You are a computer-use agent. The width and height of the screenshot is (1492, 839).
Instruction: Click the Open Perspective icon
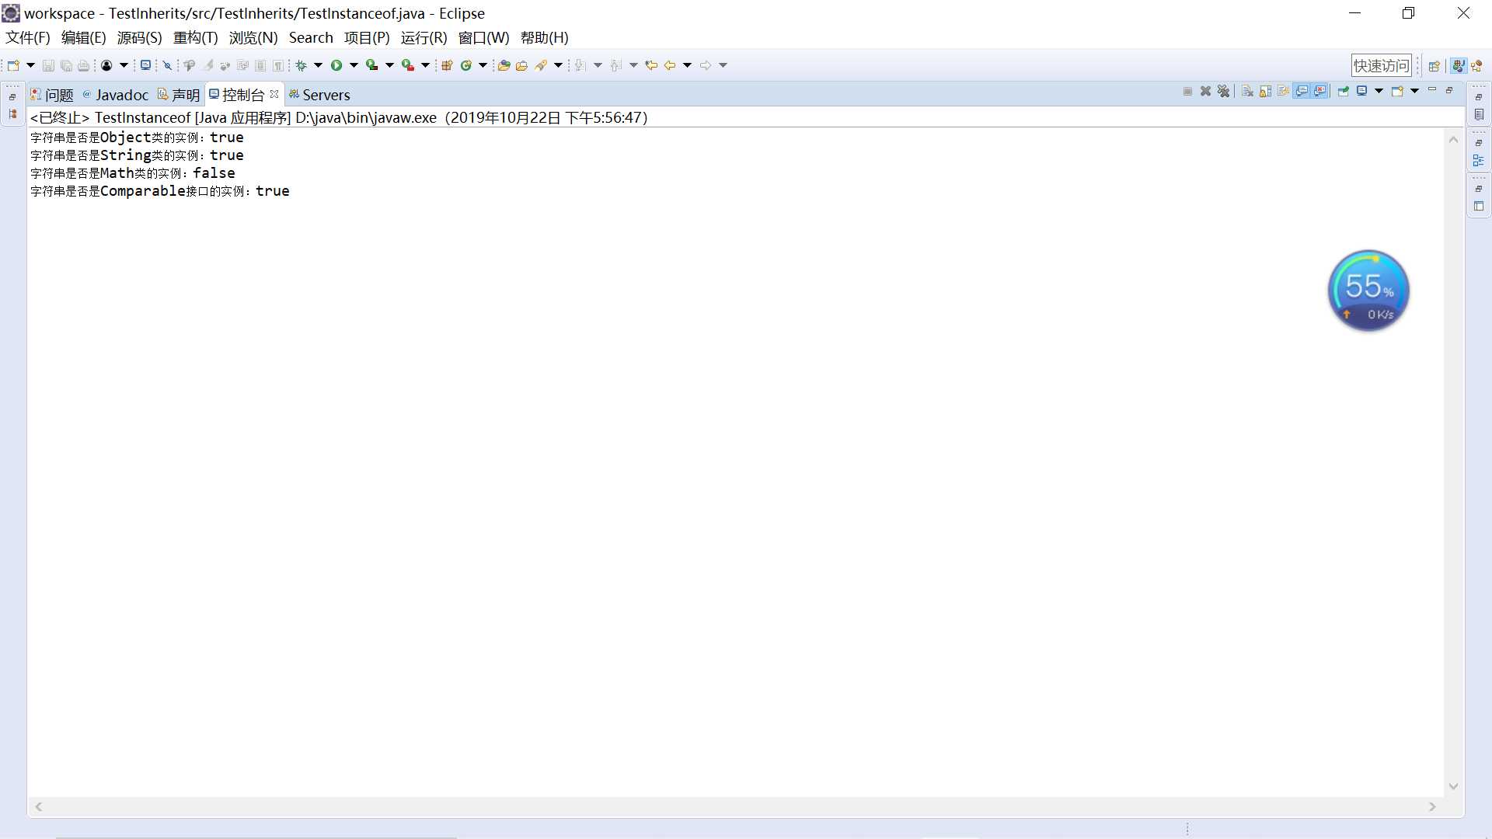tap(1434, 66)
